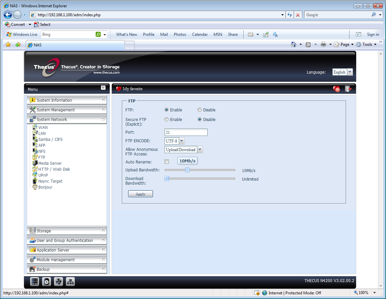This screenshot has height=299, width=386.
Task: Expand the System Management menu section
Action: point(67,110)
